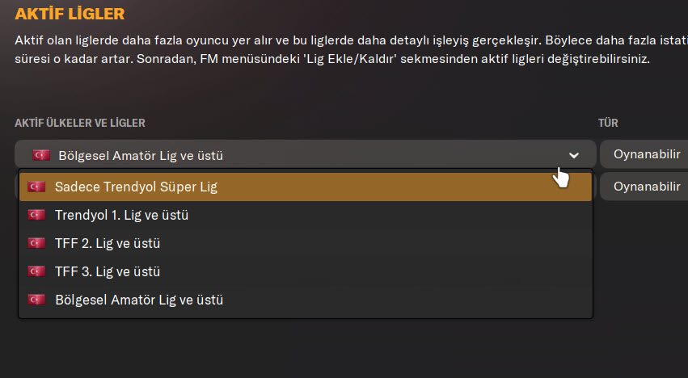Click the flag beside TFF 2. Lig ve üstü
688x378 pixels.
(x=36, y=243)
